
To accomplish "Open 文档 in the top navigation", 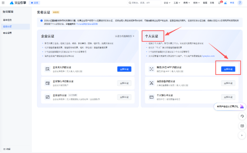I will coord(212,3).
